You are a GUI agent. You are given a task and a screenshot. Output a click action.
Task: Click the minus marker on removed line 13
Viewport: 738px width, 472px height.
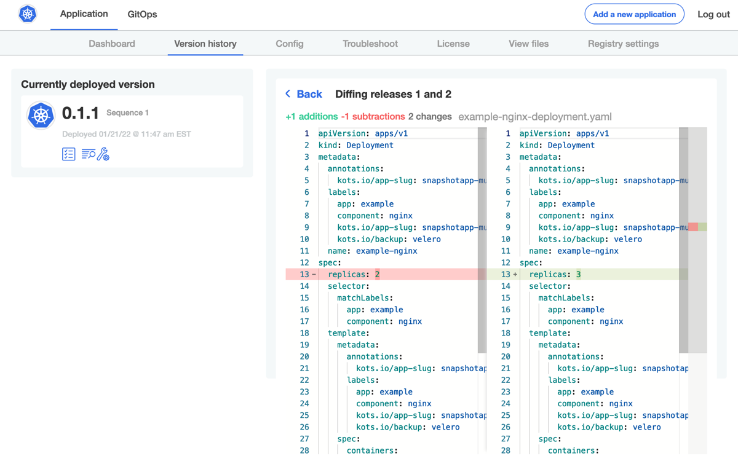coord(314,275)
